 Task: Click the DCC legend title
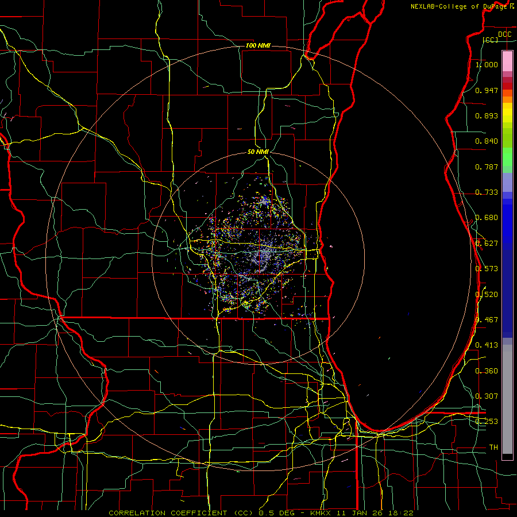[x=504, y=34]
